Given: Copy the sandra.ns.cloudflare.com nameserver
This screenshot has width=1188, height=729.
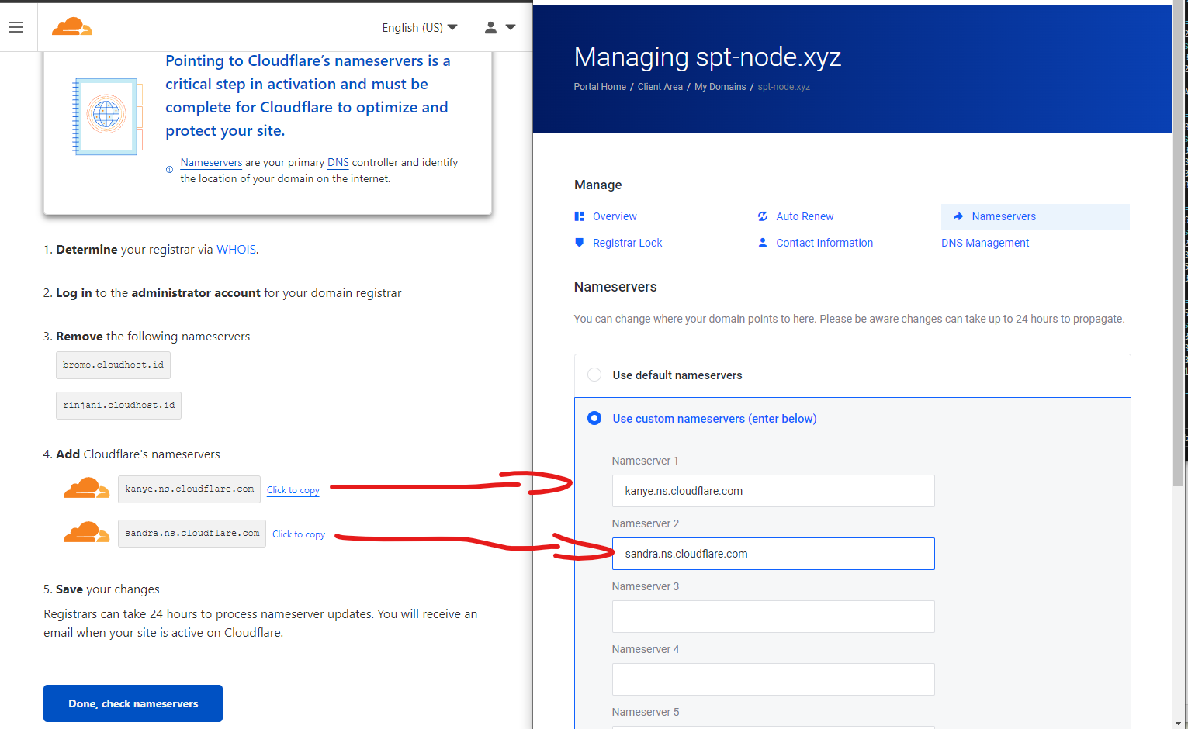Looking at the screenshot, I should click(x=298, y=534).
